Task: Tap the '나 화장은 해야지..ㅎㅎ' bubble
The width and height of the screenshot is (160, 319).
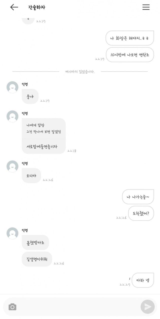Action: tap(130, 38)
